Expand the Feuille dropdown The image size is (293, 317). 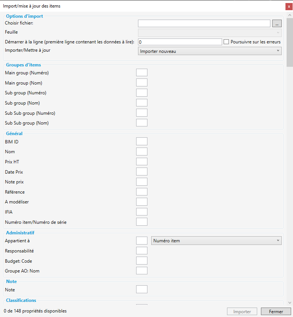click(210, 33)
